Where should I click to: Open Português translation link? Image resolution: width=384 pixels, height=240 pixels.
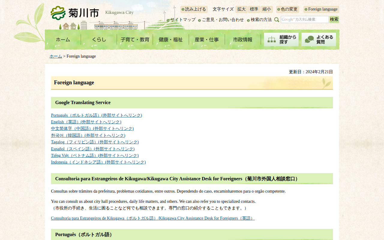point(97,115)
